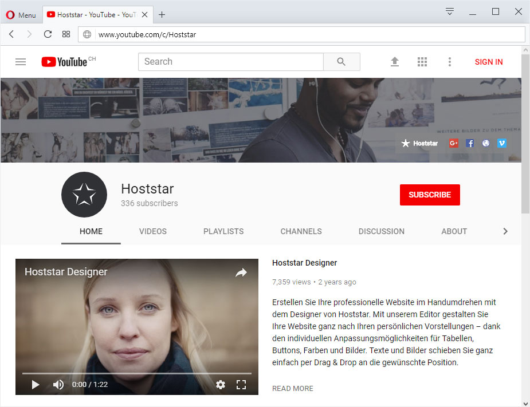Click the YouTube Search text field
Viewport: 530px width, 407px height.
(x=231, y=62)
